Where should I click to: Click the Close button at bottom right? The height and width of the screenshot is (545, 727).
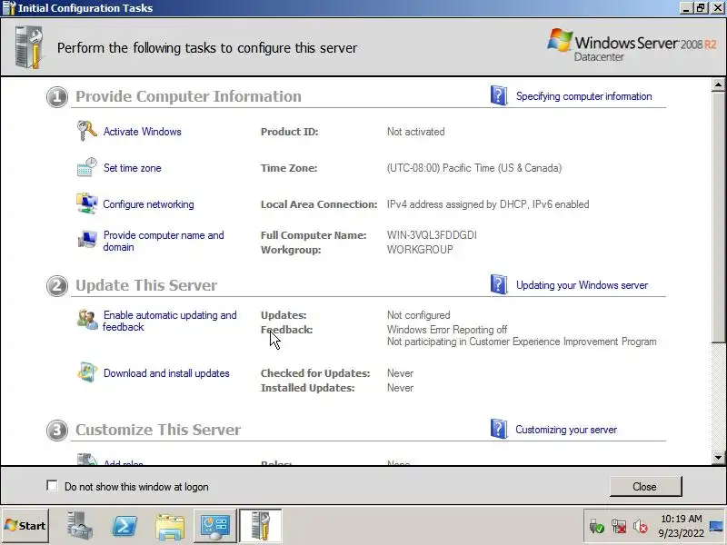tap(645, 486)
